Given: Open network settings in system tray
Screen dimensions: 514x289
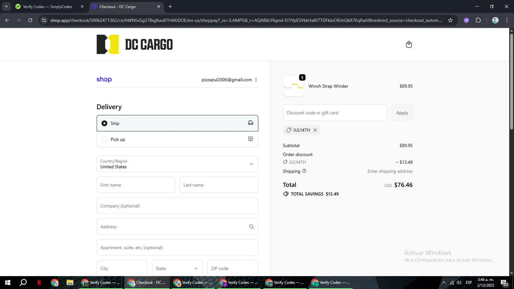Looking at the screenshot, I should (452, 282).
